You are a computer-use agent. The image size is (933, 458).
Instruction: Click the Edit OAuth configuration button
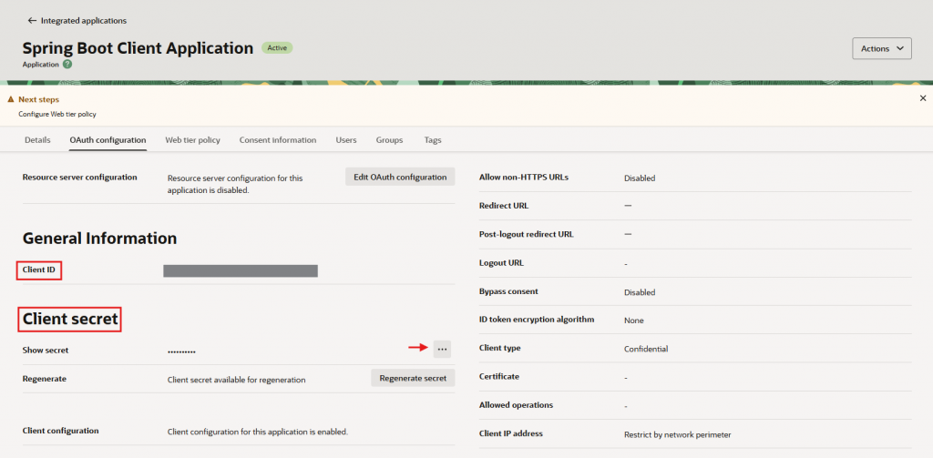point(400,177)
